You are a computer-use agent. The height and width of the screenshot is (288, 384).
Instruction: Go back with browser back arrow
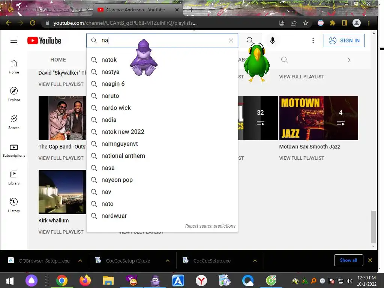(x=9, y=23)
